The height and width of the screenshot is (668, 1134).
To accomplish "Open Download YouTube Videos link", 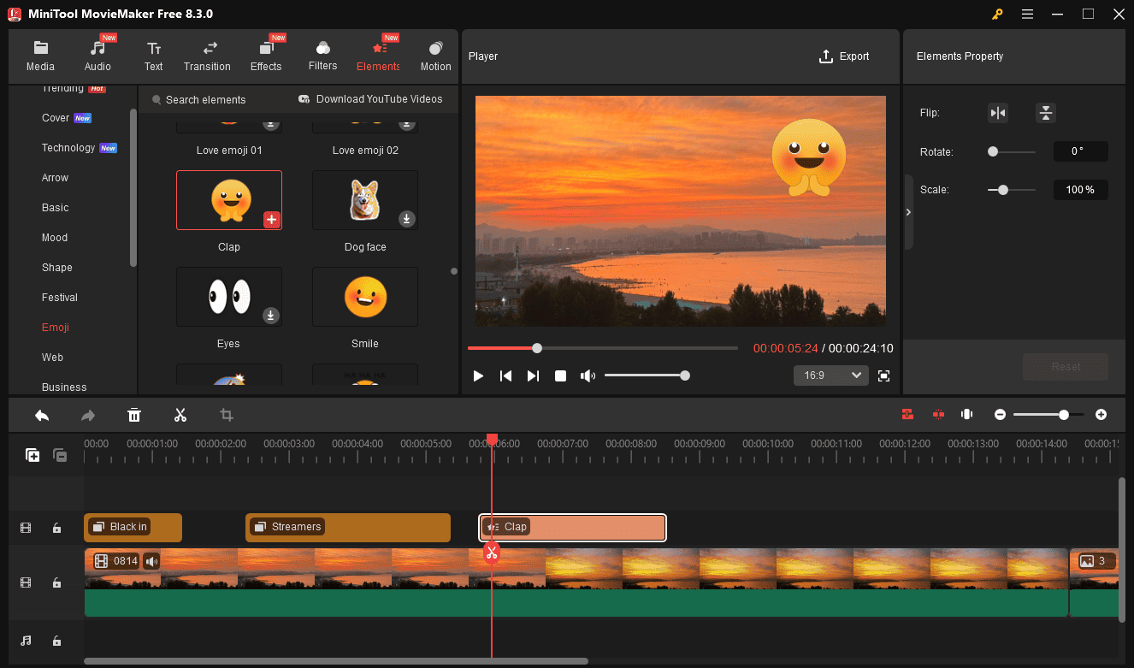I will (x=370, y=99).
